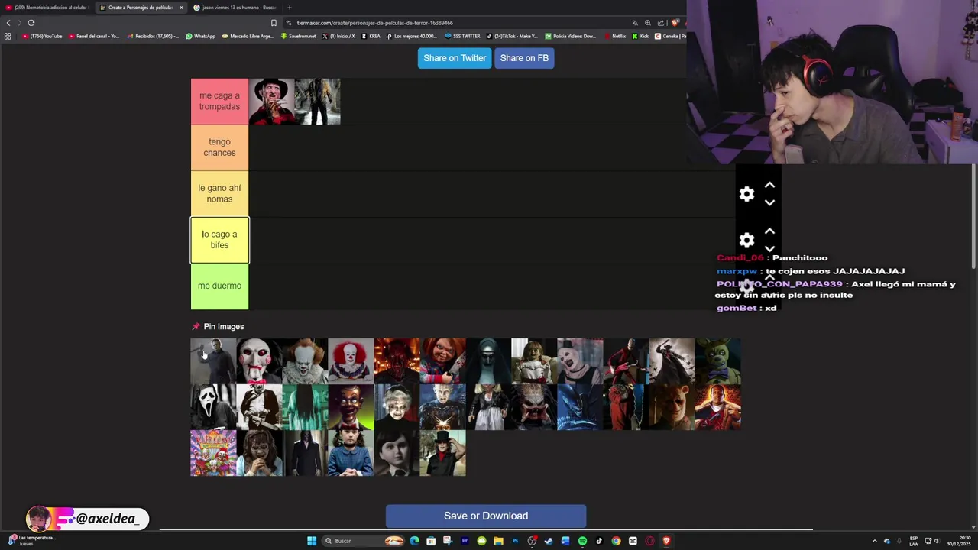Open File Explorer from taskbar

[x=498, y=541]
